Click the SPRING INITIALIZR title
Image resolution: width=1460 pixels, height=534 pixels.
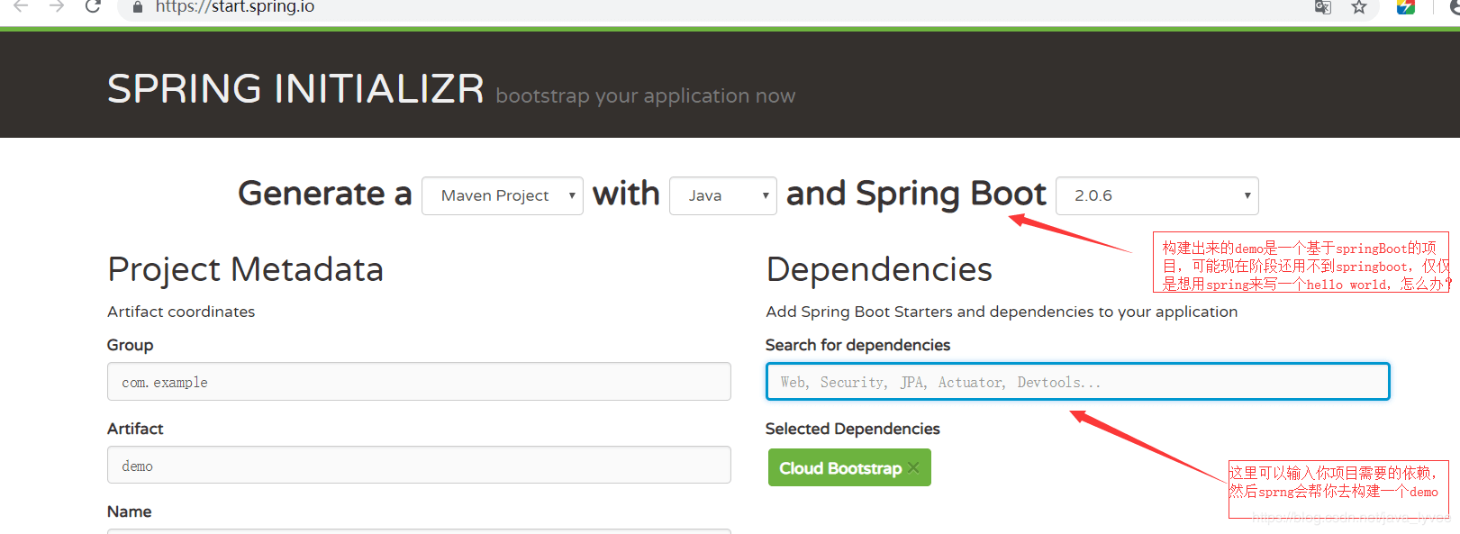(295, 89)
